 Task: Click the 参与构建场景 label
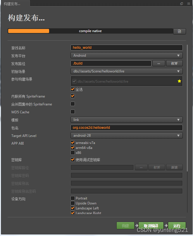coord(22,79)
